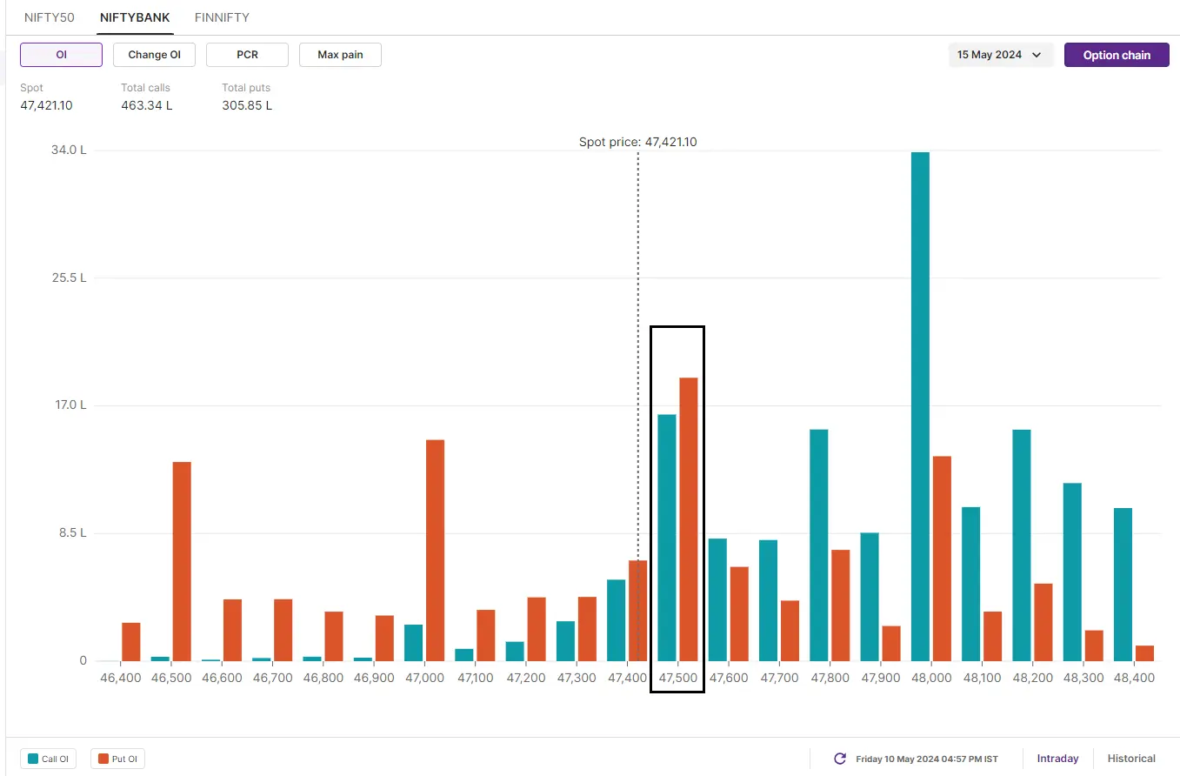The width and height of the screenshot is (1180, 776).
Task: Click the 48,300 call OI bar
Action: [x=1072, y=572]
